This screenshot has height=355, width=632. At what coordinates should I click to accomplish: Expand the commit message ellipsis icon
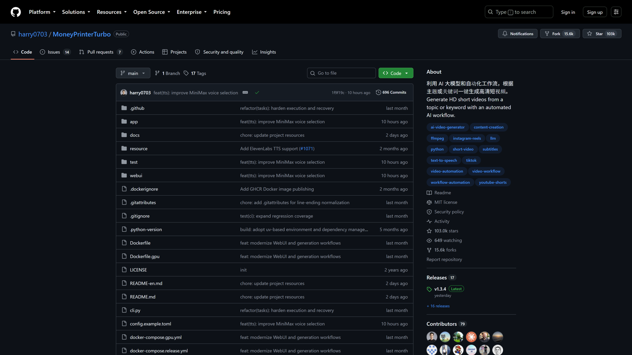(245, 93)
